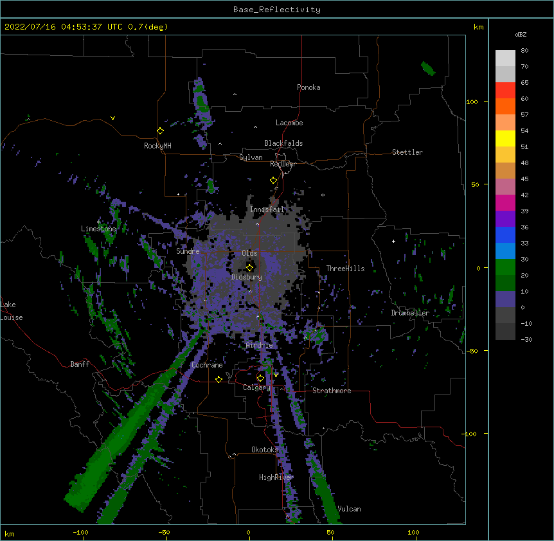Select the yellow diamond marker south of RedDeer

[274, 181]
